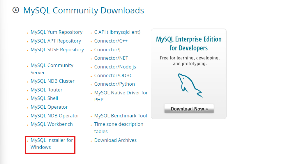The width and height of the screenshot is (293, 164).
Task: Open MySQL APT Repository link
Action: pos(56,41)
